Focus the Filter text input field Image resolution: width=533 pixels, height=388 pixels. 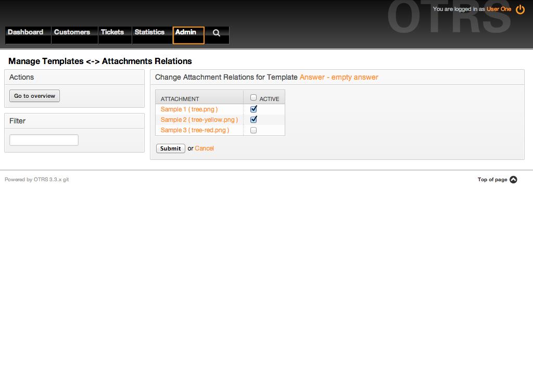point(44,140)
